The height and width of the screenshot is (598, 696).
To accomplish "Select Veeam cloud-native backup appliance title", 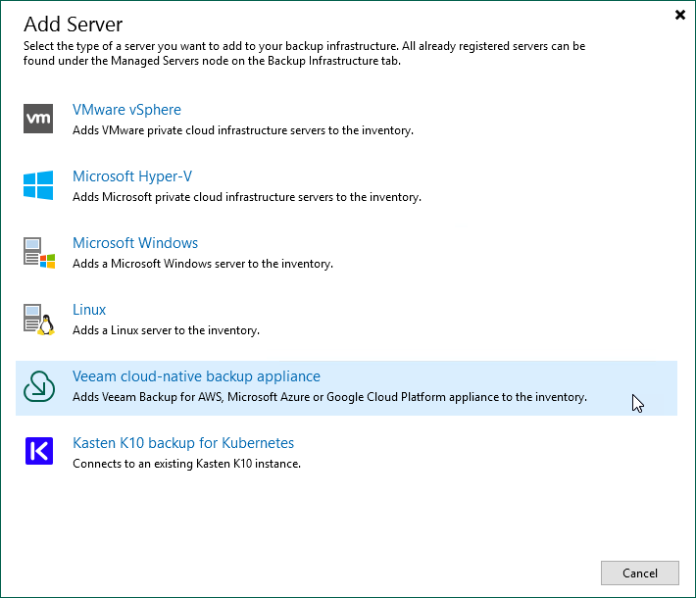I will point(196,376).
